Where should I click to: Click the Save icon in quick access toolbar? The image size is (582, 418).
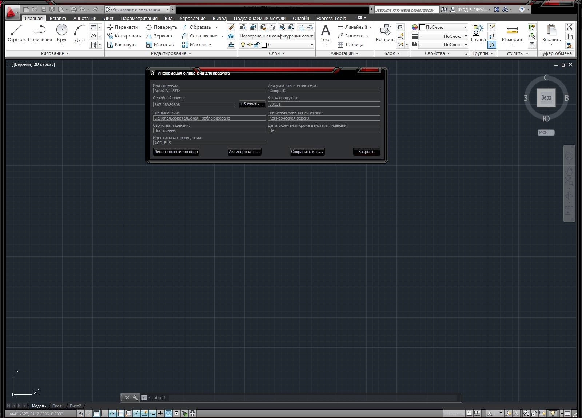click(44, 9)
